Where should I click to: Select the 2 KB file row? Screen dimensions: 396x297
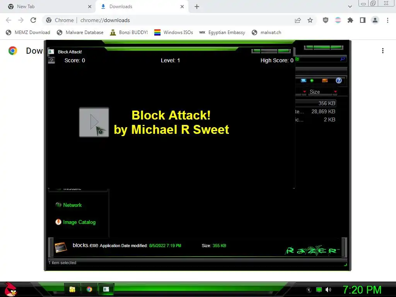[316, 119]
